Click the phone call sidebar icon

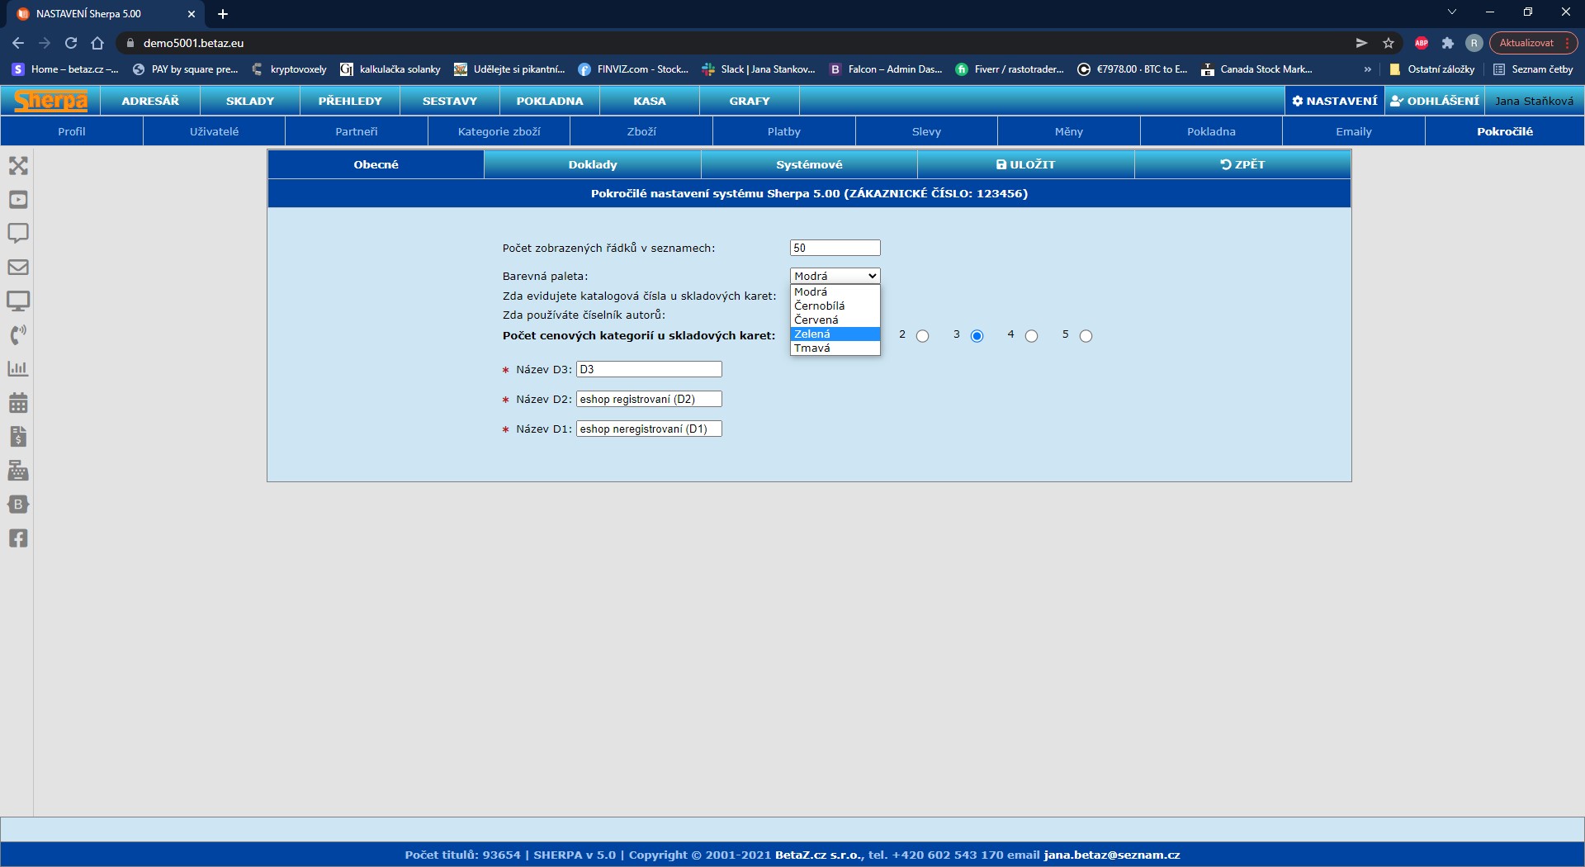[18, 335]
